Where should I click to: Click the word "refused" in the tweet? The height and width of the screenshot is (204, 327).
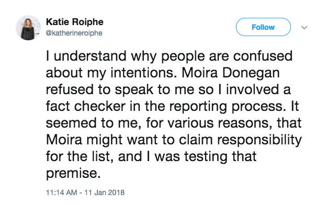(70, 89)
